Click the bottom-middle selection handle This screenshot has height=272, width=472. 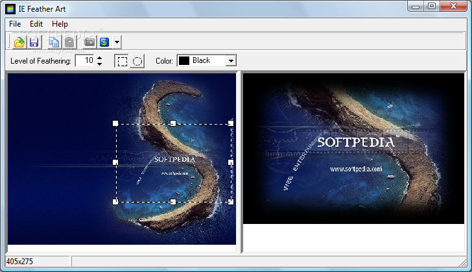coord(173,202)
